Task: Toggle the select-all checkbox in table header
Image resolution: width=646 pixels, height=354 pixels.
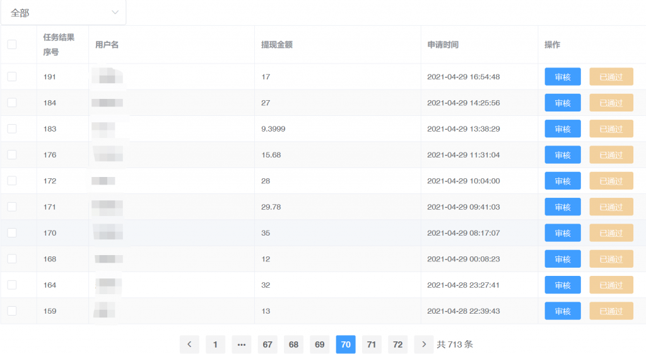Action: pyautogui.click(x=12, y=44)
